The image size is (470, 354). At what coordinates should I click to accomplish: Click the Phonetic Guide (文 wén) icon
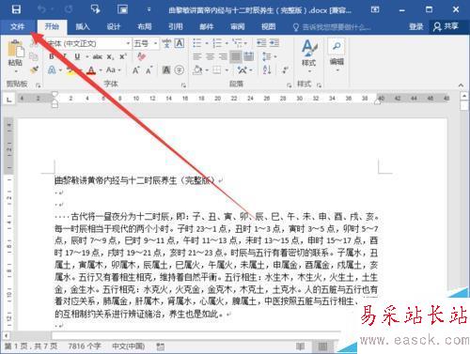coord(167,43)
